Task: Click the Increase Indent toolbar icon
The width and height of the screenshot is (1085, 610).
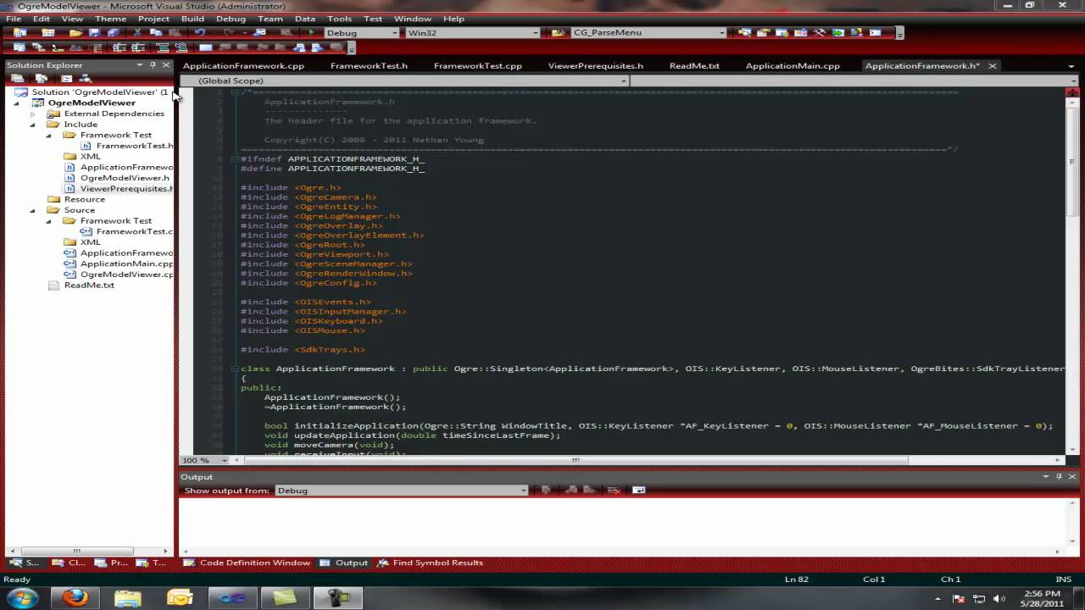Action: click(x=136, y=48)
